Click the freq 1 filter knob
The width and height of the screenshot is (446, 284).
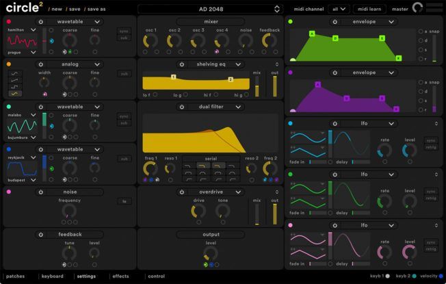(150, 169)
